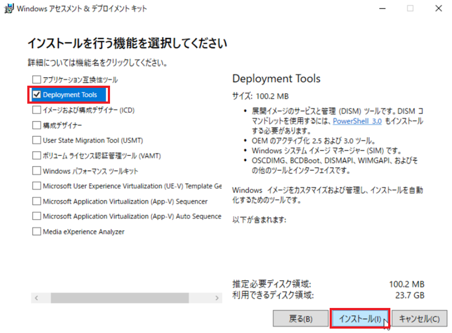Click the インストール(I) button
Image resolution: width=452 pixels, height=333 pixels.
pos(360,319)
